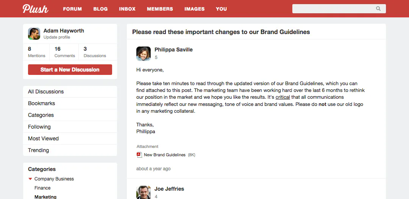Click the search magnifier icon
This screenshot has height=199, width=409.
tap(378, 9)
